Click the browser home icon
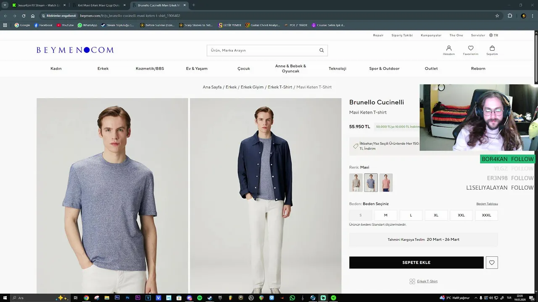 click(33, 16)
